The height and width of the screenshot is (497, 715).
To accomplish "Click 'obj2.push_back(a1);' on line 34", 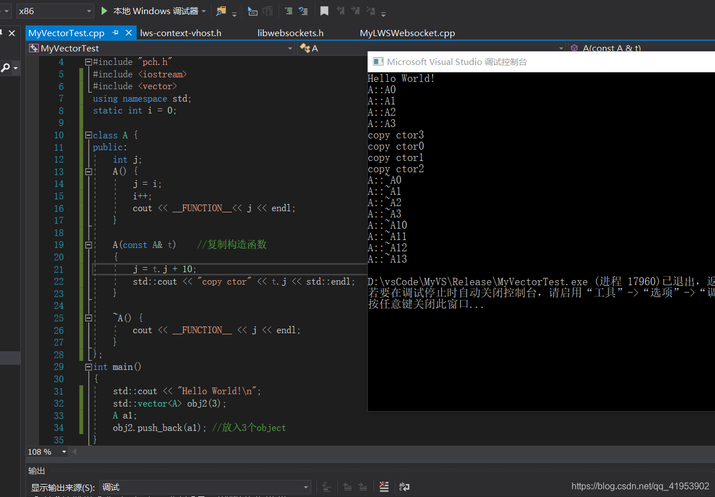I will point(160,428).
